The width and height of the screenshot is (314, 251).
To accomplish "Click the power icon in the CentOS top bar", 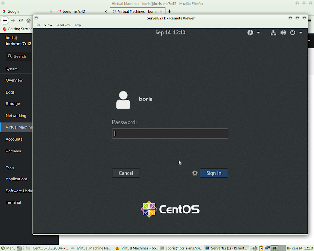I will (x=293, y=33).
